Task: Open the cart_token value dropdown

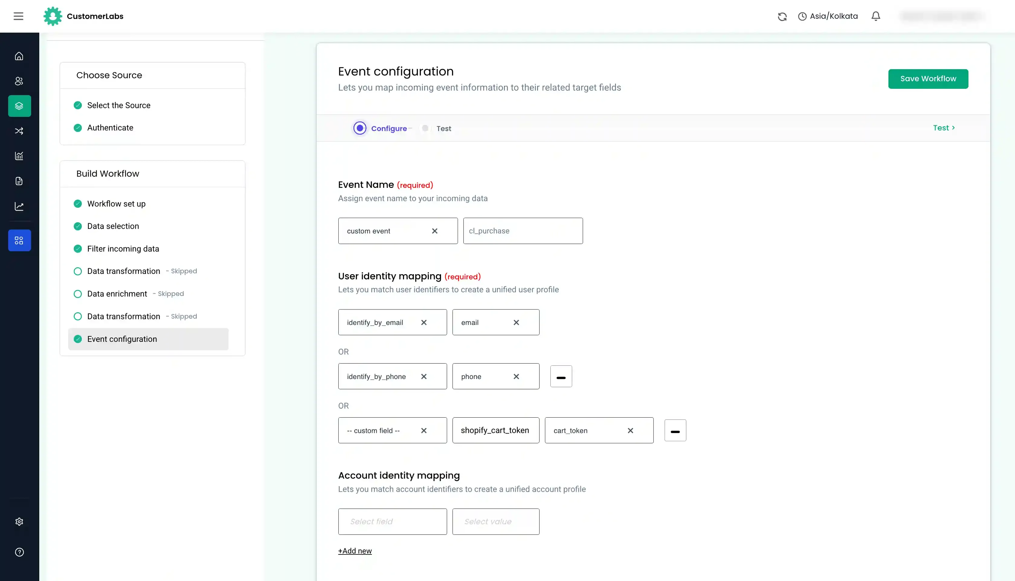Action: pyautogui.click(x=599, y=431)
